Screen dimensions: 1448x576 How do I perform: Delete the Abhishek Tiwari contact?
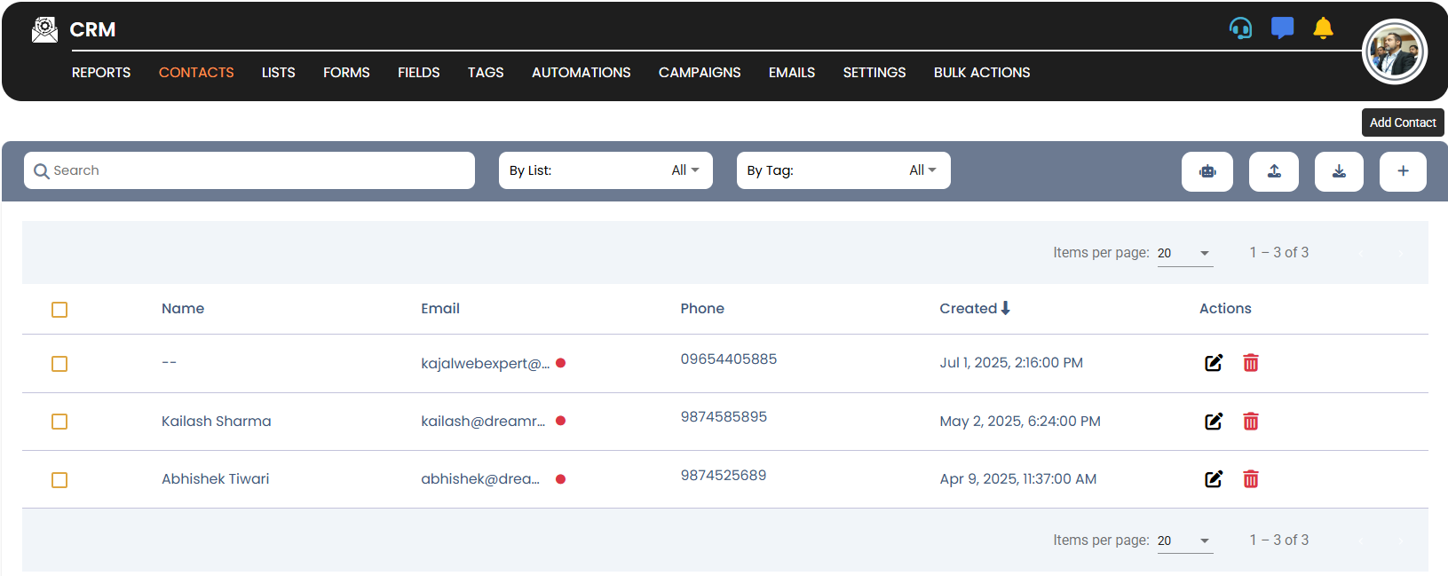[1250, 479]
